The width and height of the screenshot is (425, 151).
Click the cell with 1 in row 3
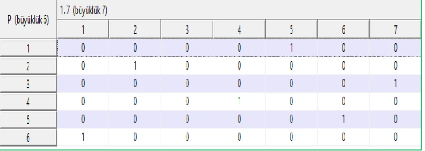pyautogui.click(x=395, y=84)
